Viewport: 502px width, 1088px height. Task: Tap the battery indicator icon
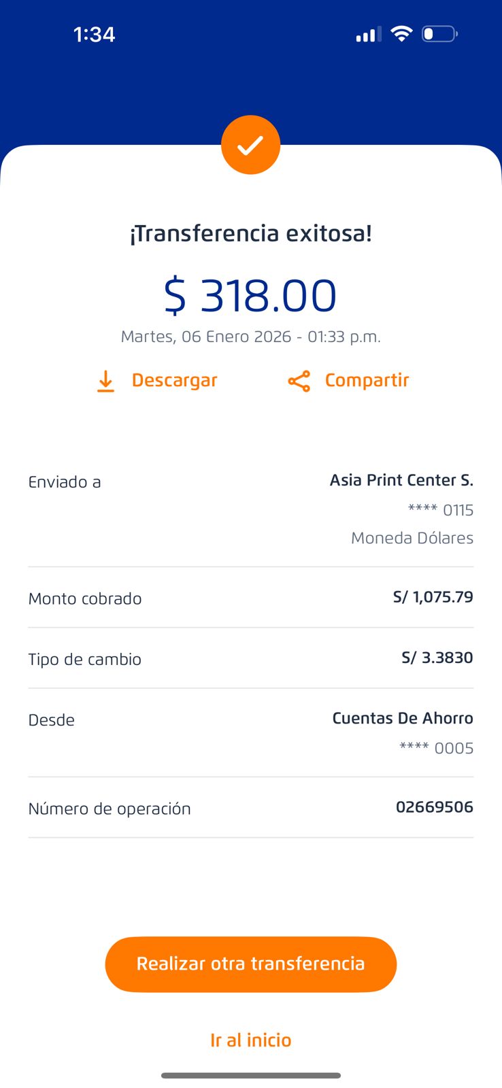click(x=439, y=34)
